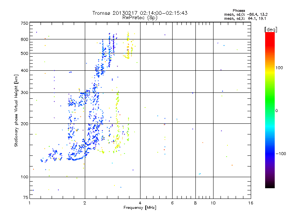Click the y-axis tick label '300'

click(x=24, y=93)
